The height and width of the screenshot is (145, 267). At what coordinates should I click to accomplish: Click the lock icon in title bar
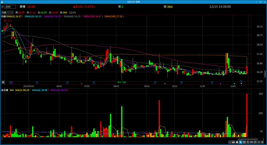pyautogui.click(x=2, y=2)
